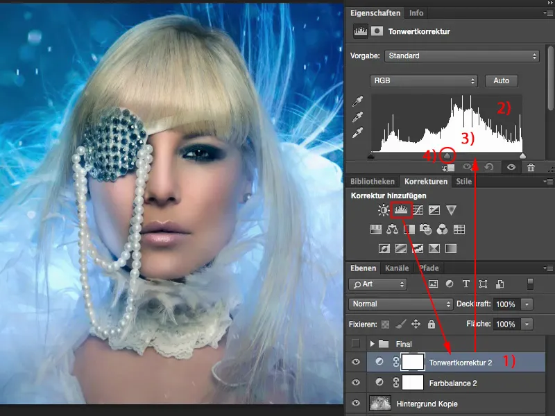Add a Selective Color adjustment

434,248
